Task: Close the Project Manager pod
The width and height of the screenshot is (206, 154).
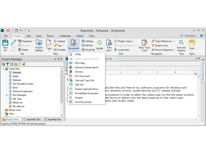Action: click(x=61, y=59)
